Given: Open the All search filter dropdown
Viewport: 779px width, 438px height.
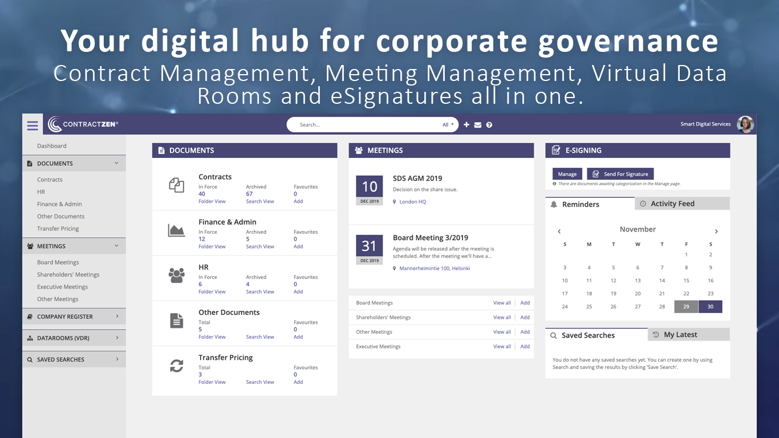Looking at the screenshot, I should click(x=448, y=125).
